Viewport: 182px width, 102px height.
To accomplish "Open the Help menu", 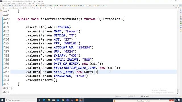I will 42,3.
